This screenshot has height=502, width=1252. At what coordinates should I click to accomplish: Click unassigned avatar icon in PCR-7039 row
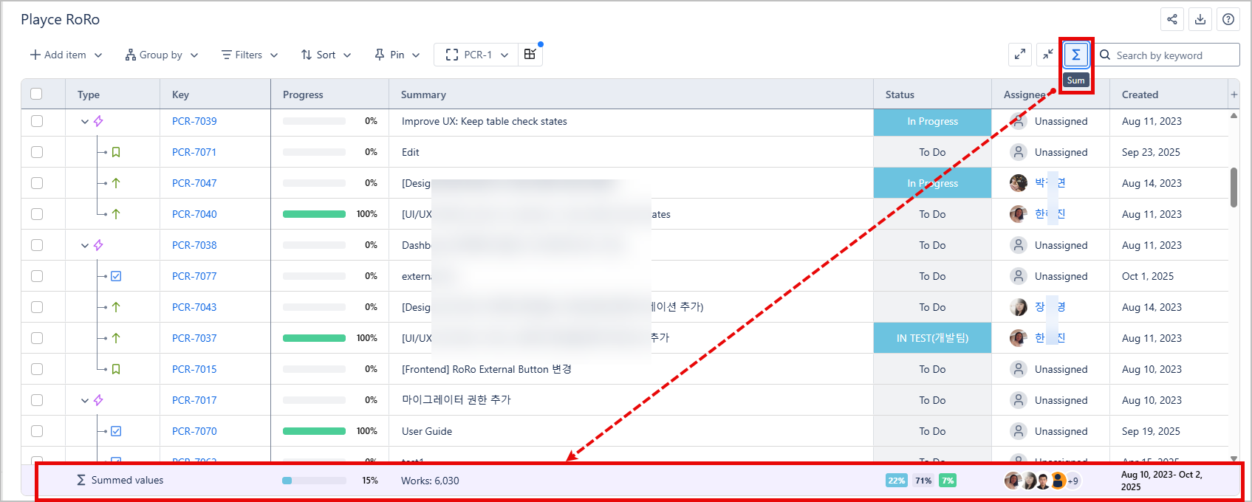1019,121
